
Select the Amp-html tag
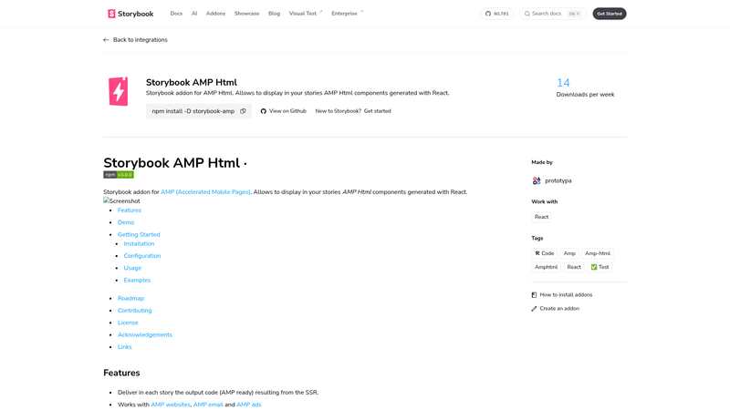coord(598,253)
